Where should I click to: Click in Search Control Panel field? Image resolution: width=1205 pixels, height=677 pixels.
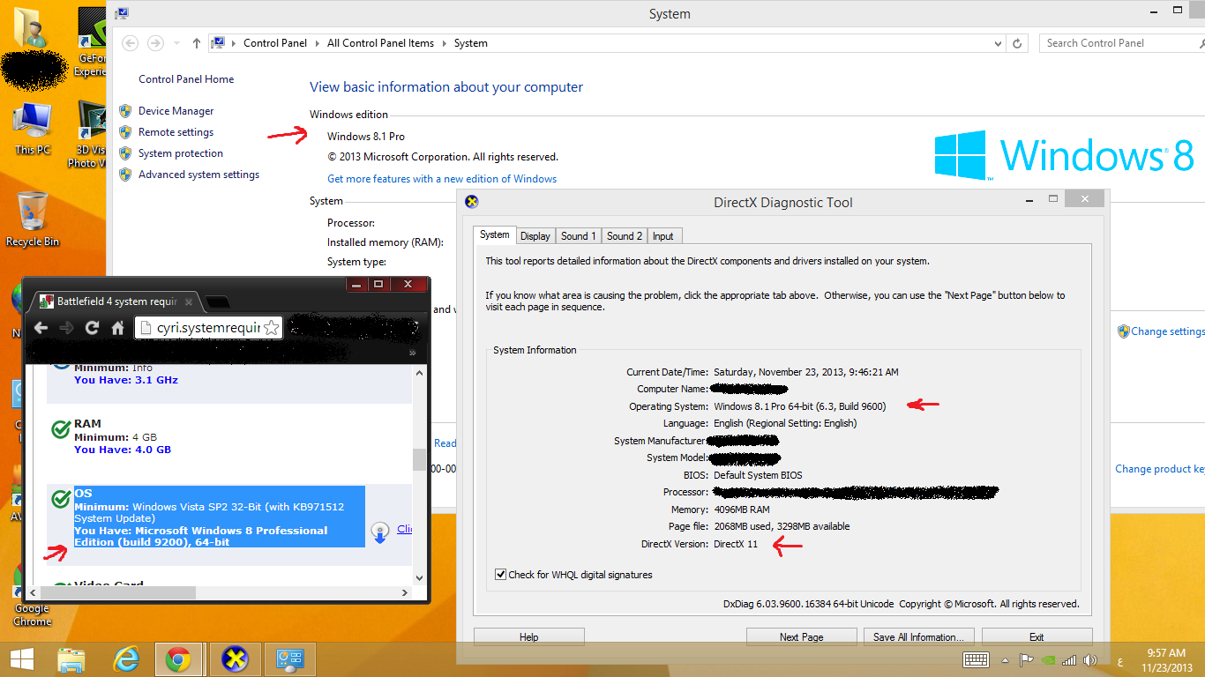pos(1116,43)
